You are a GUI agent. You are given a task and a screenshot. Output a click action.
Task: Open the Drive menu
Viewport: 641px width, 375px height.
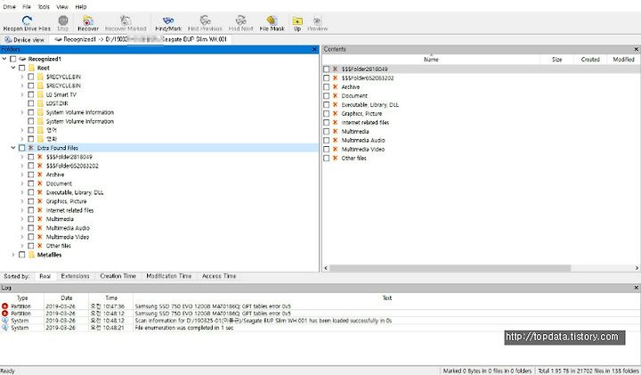tap(9, 6)
